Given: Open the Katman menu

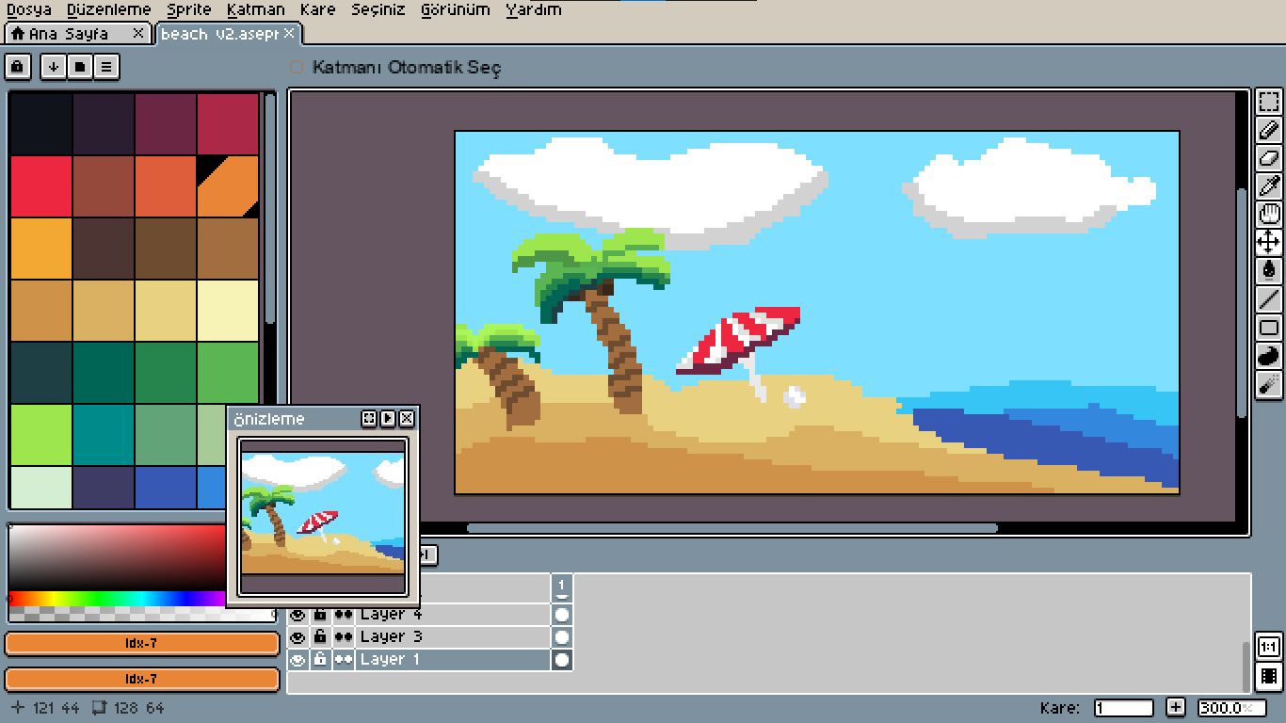Looking at the screenshot, I should tap(256, 9).
